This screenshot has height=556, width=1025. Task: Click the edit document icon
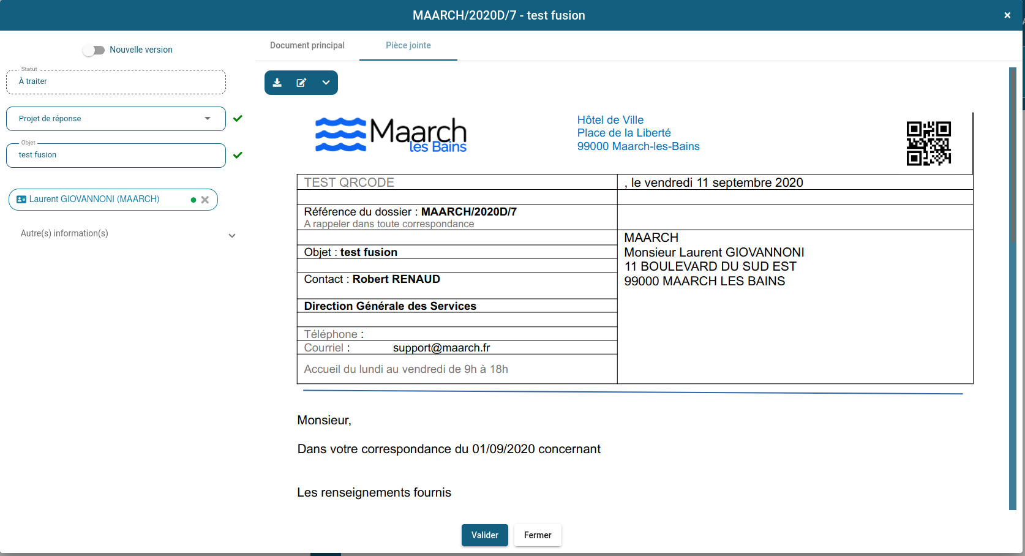301,83
